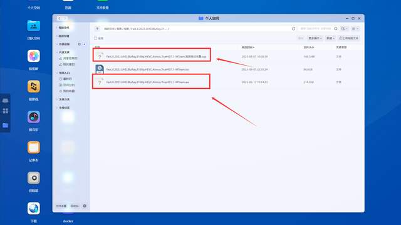Open the app grid icon in left dock
Viewport: 401px width, 225px height.
click(x=6, y=111)
